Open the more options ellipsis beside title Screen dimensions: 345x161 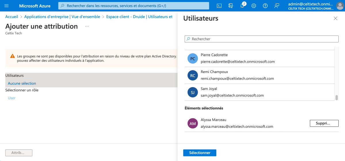(87, 26)
